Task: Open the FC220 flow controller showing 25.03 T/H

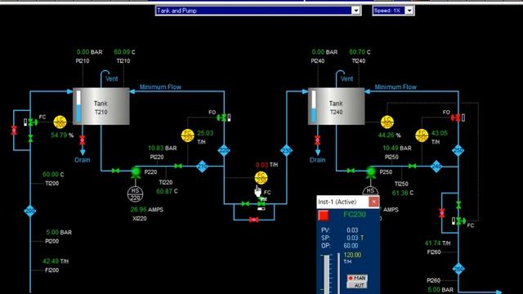Action: coord(187,136)
